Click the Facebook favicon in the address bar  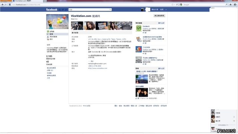click(x=10, y=4)
